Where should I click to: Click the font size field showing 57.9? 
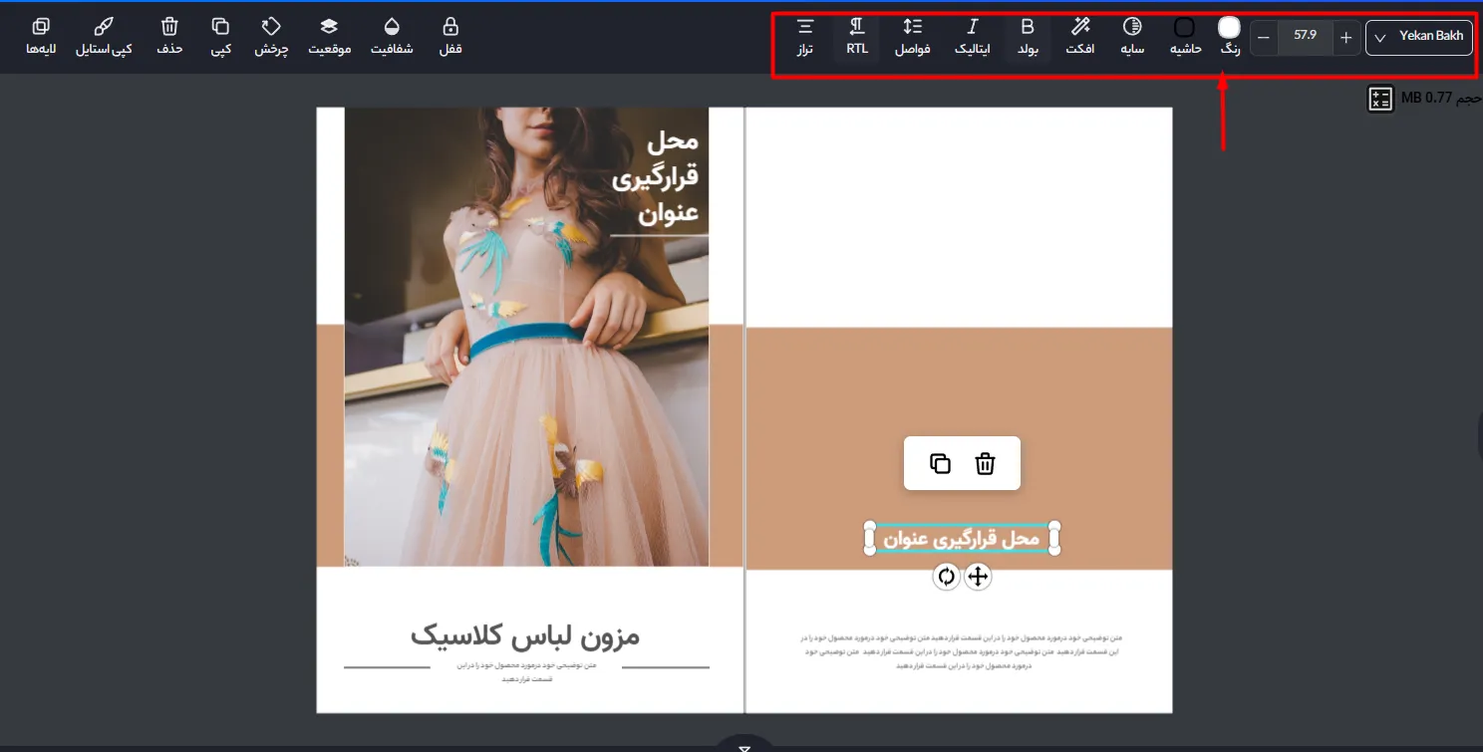coord(1305,37)
